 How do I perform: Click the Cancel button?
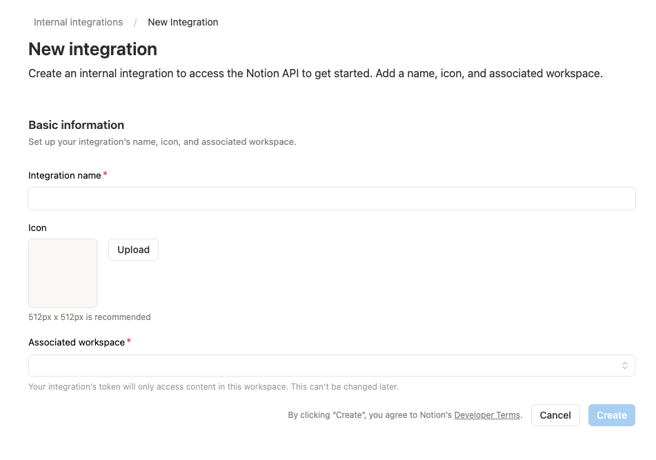point(555,415)
